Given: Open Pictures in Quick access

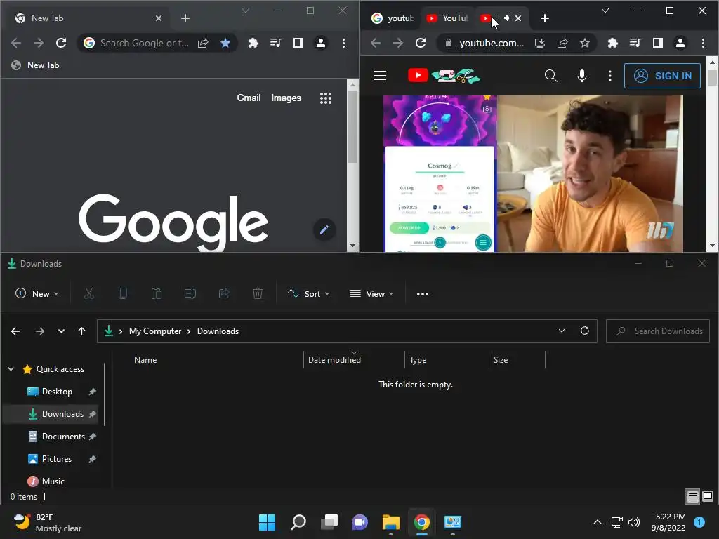Looking at the screenshot, I should tap(57, 459).
